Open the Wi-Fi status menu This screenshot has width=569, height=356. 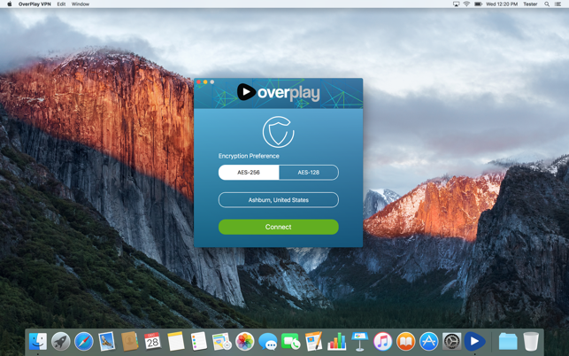point(466,4)
